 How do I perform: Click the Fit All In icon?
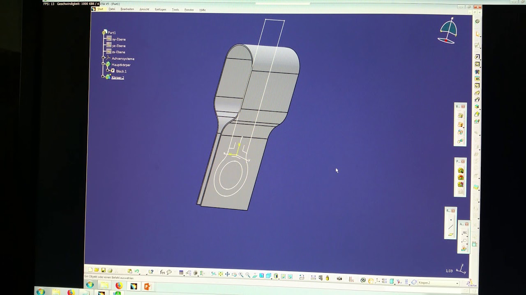click(x=220, y=274)
